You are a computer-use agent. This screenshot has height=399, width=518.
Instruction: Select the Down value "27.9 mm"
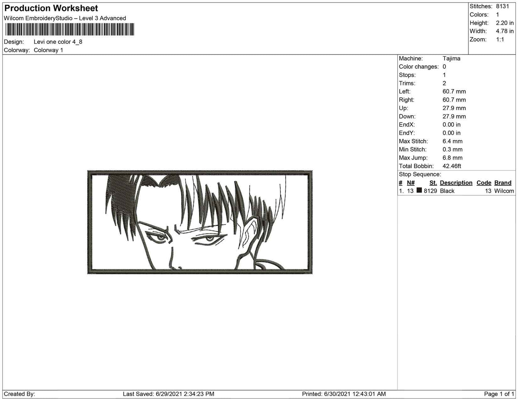(454, 116)
